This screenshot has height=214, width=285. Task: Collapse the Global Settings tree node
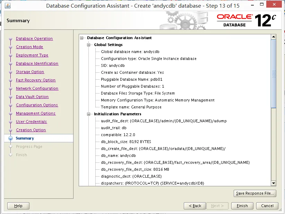click(89, 45)
